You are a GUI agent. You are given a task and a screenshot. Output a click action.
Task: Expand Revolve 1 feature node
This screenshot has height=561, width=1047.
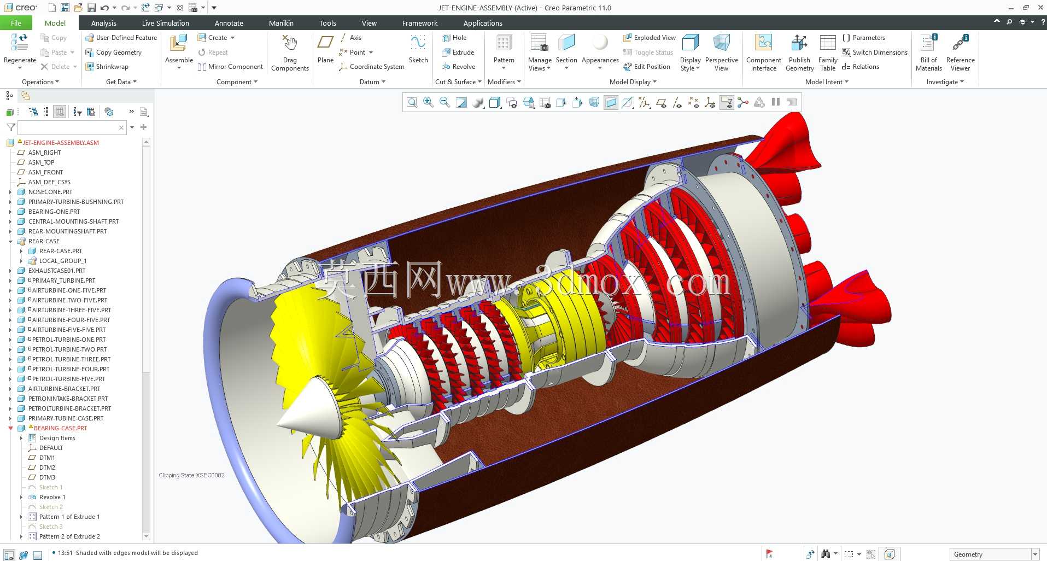(x=21, y=497)
